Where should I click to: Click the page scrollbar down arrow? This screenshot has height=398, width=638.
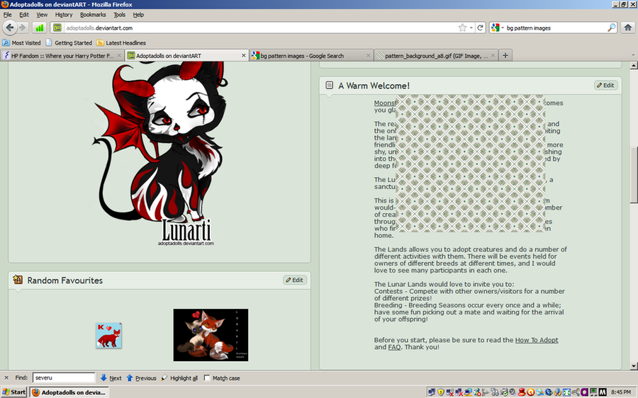tap(634, 366)
